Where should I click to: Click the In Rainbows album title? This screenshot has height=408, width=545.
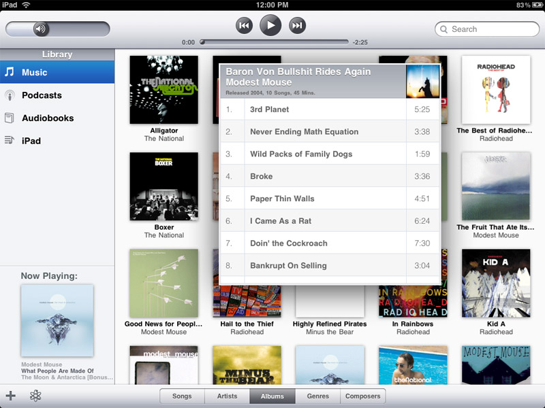tap(413, 324)
